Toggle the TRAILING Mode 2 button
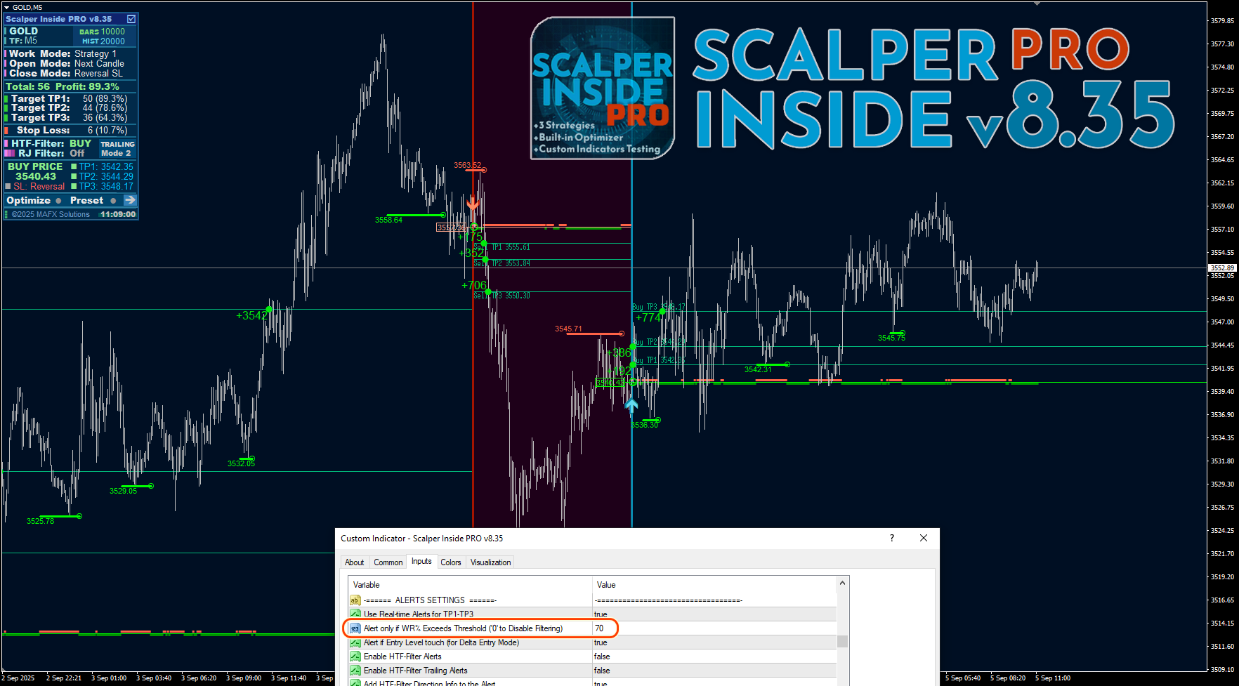Screen dimensions: 1239x686 [x=117, y=148]
